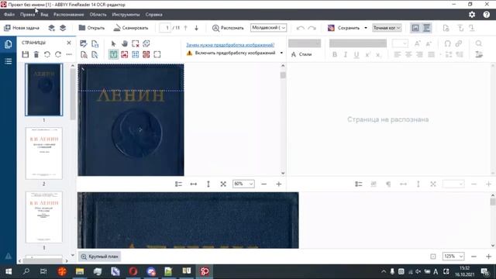Click the taskbar search icon
The height and width of the screenshot is (279, 496).
[26, 271]
